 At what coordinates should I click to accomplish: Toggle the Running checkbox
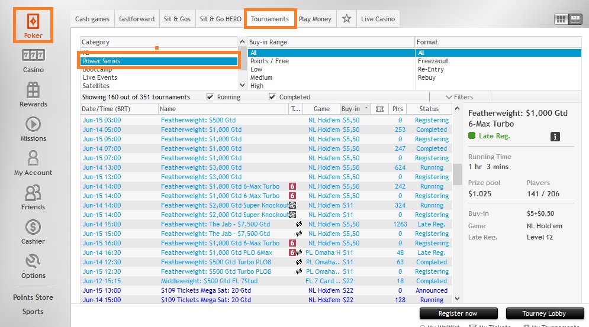(210, 97)
